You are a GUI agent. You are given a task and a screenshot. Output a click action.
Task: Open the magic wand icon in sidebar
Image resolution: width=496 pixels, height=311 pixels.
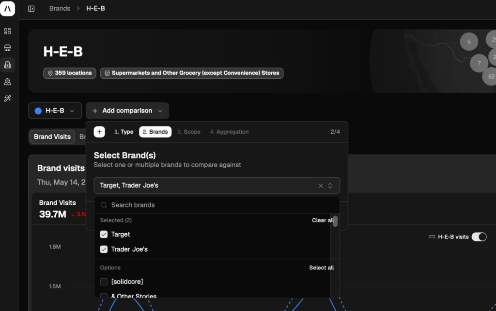pos(7,99)
